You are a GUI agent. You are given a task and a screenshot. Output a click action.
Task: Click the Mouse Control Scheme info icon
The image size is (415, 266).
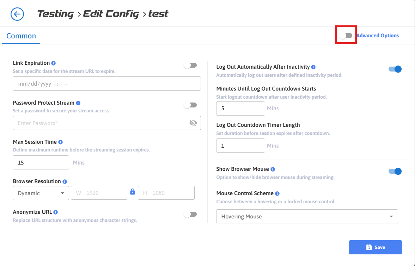click(277, 193)
